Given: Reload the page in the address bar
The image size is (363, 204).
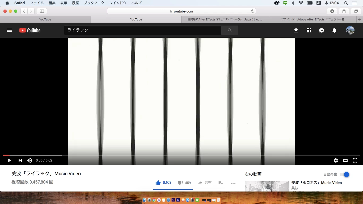Looking at the screenshot, I should point(252,11).
